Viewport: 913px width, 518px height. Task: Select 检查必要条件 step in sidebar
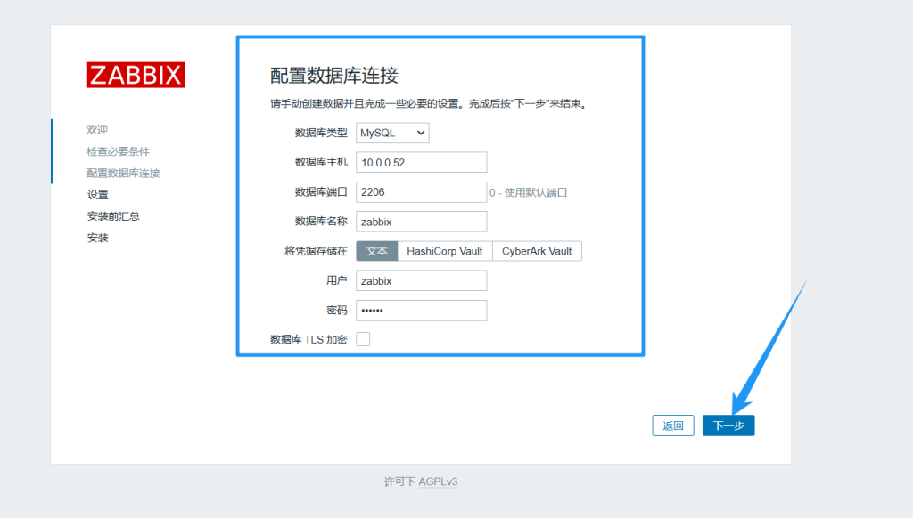[118, 151]
